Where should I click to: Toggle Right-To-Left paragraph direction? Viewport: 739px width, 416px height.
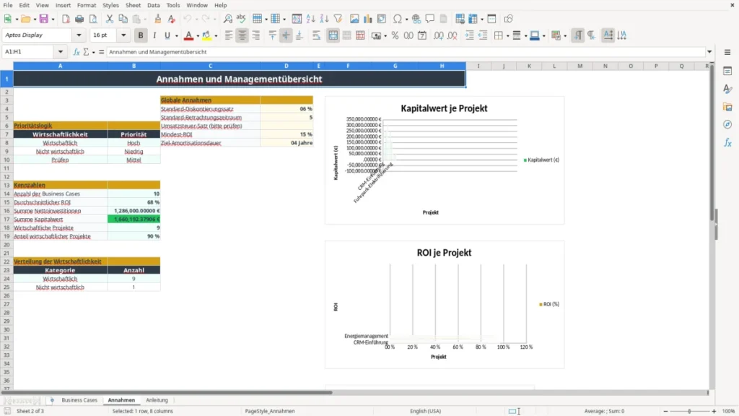point(592,35)
